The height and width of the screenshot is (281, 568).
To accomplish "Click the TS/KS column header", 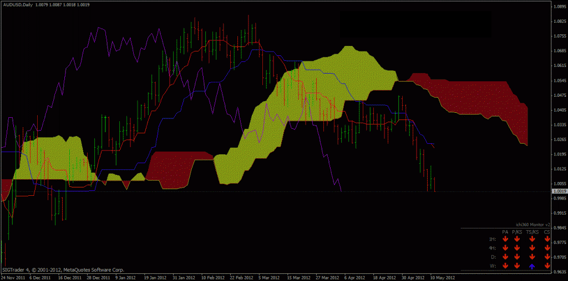I will pyautogui.click(x=532, y=232).
